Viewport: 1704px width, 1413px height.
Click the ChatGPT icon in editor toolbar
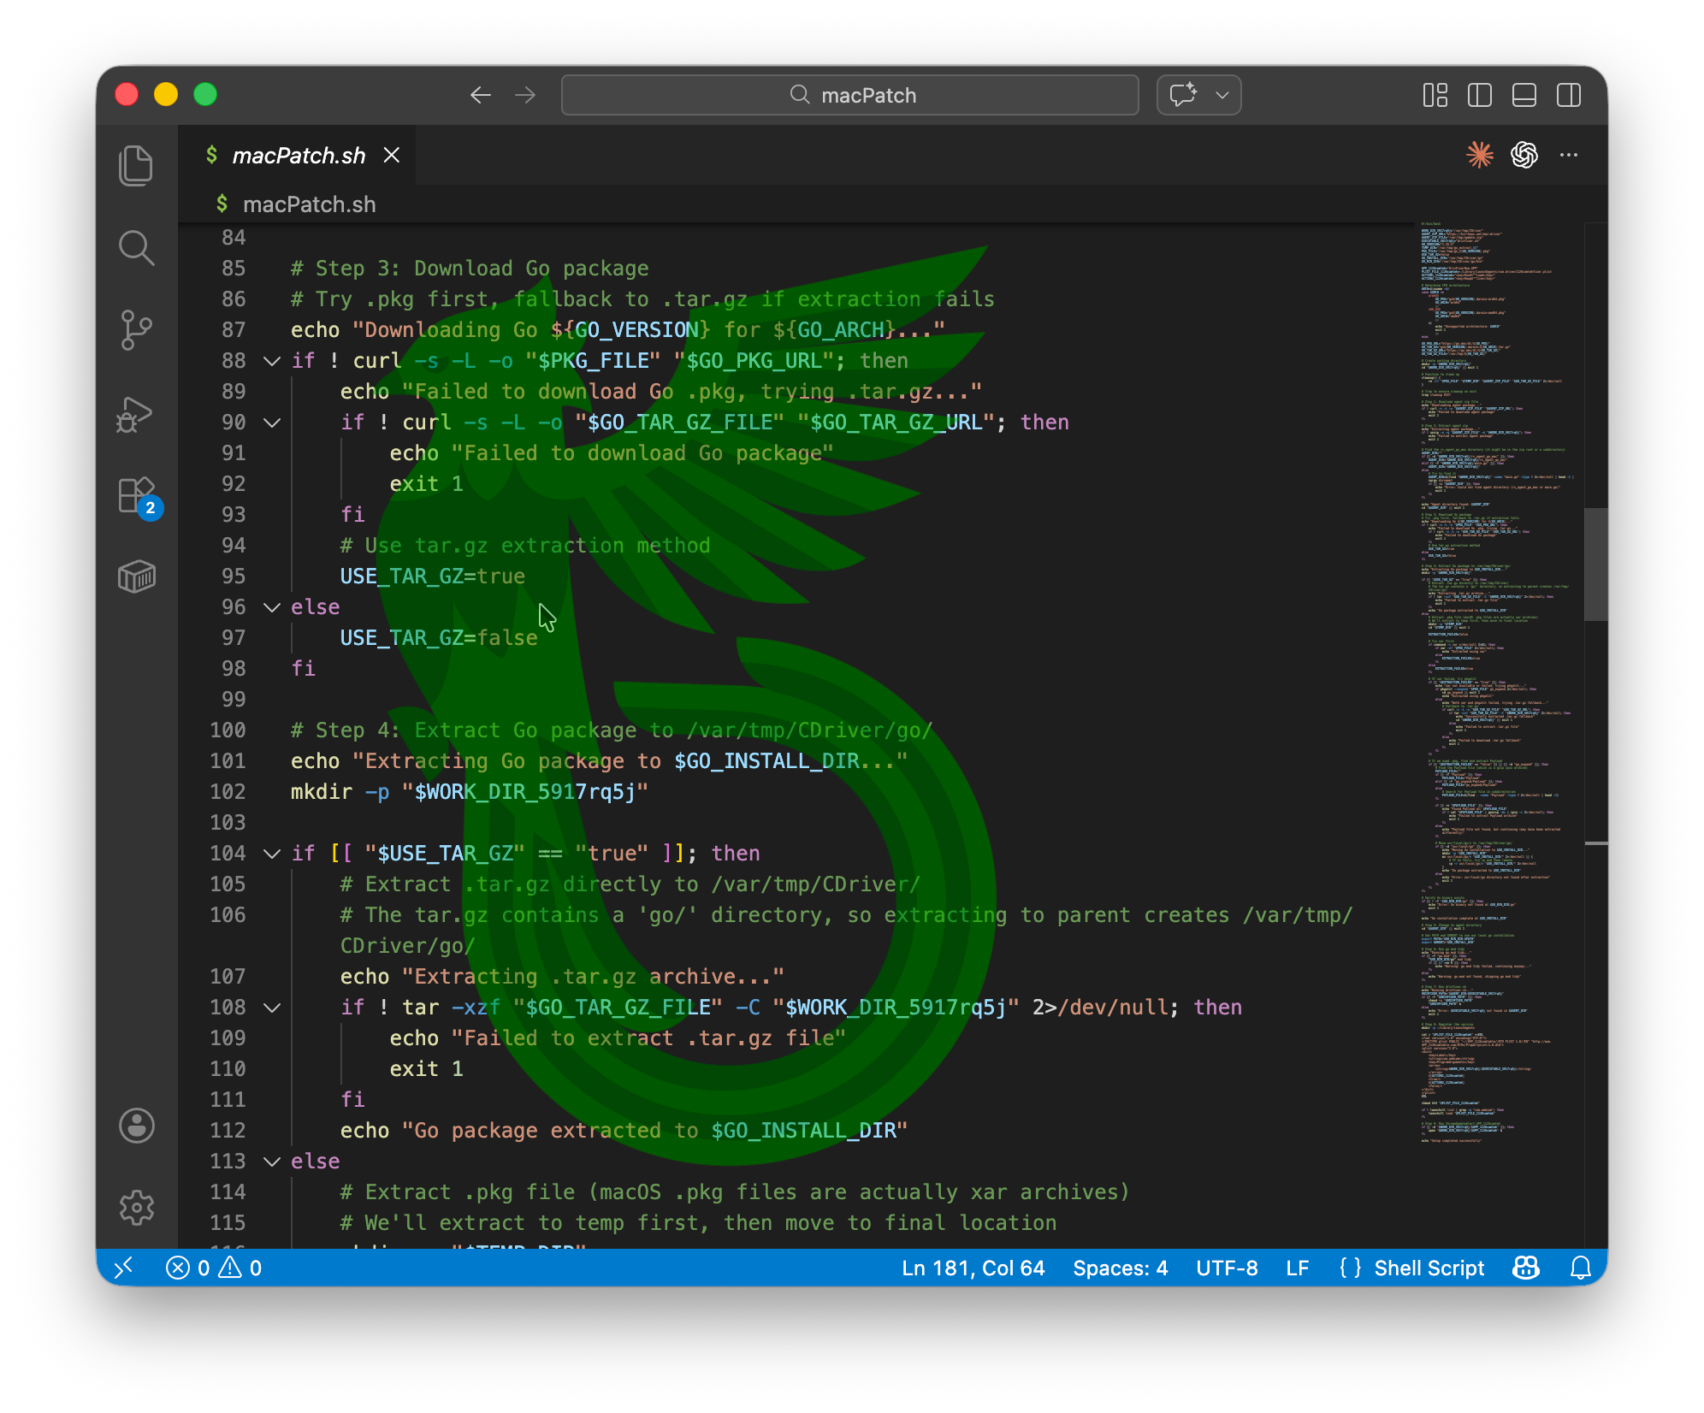click(x=1524, y=155)
